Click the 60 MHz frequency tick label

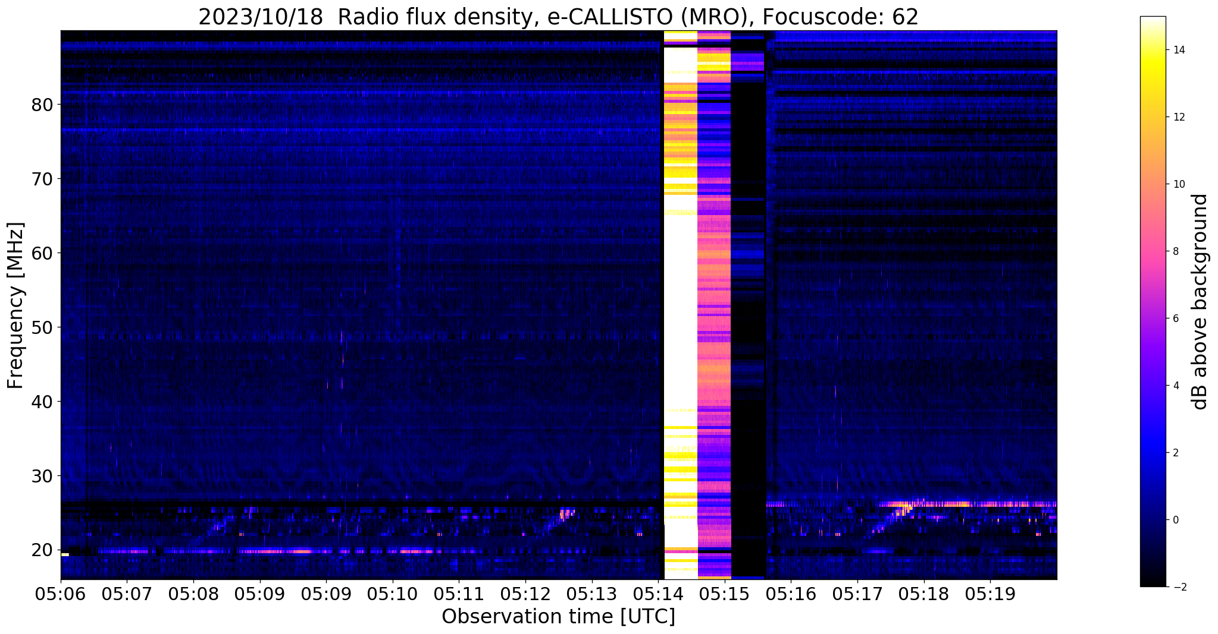(42, 253)
